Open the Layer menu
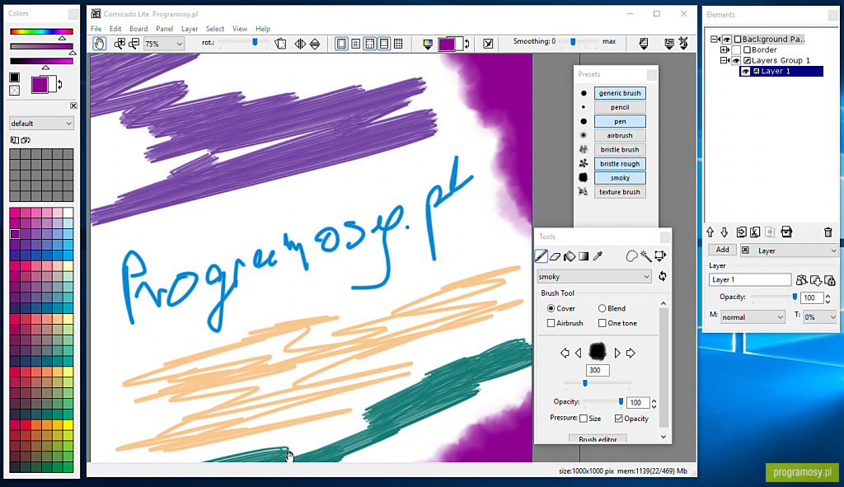844x487 pixels. 189,29
